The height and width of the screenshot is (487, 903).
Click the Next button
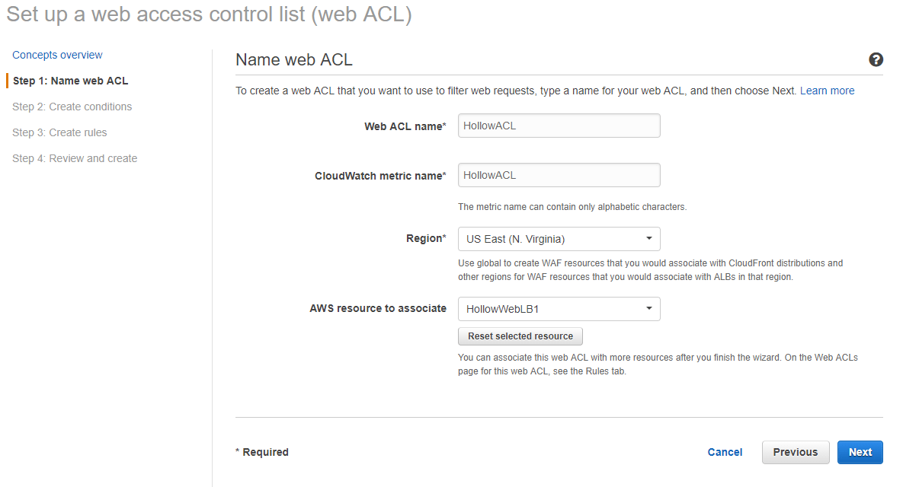pos(860,453)
